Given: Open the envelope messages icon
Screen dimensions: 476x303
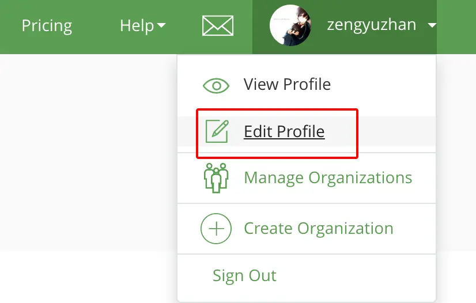Looking at the screenshot, I should pyautogui.click(x=218, y=26).
